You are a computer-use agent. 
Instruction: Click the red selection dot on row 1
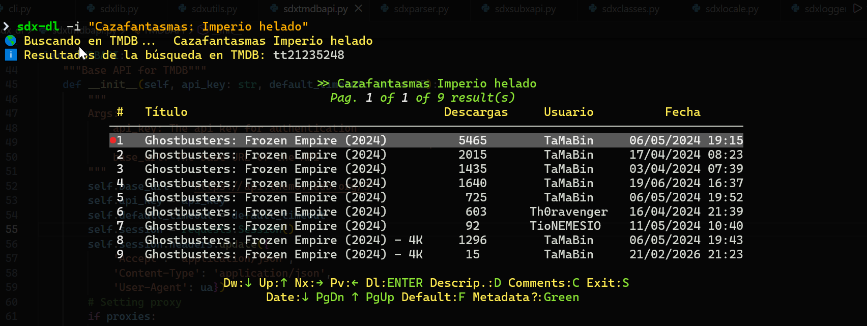point(112,140)
